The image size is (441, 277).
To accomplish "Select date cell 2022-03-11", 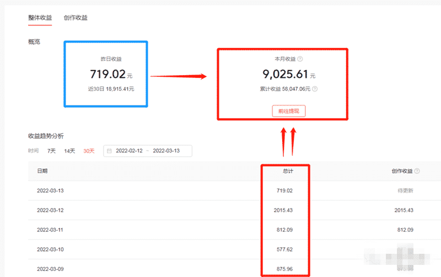I will pos(50,230).
